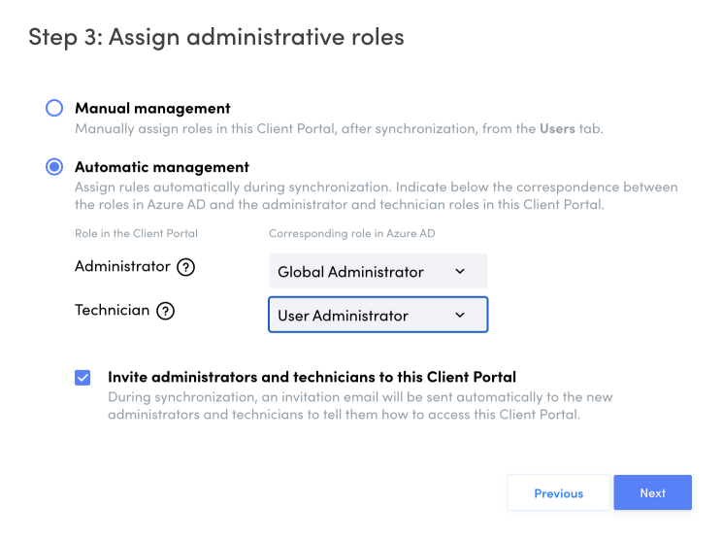722x541 pixels.
Task: Select the Manual management radio button
Action: click(54, 109)
